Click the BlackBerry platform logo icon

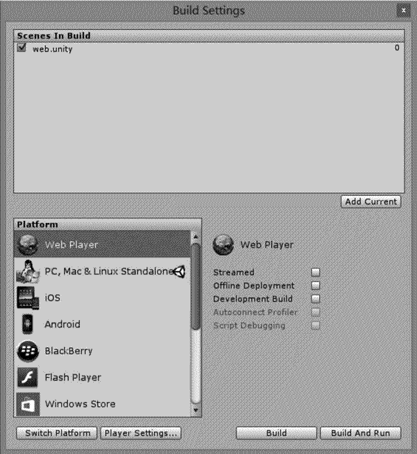coord(27,351)
